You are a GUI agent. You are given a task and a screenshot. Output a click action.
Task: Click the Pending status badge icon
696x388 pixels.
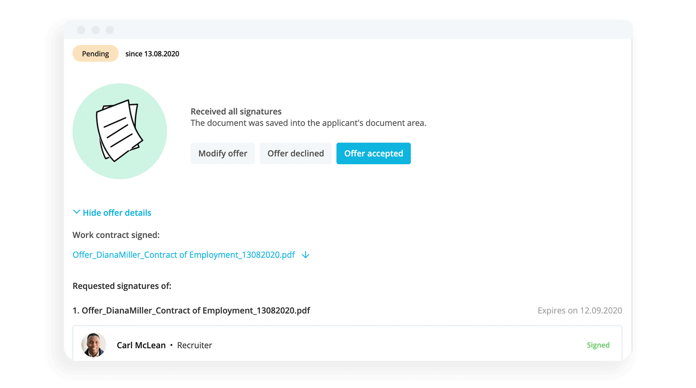click(95, 54)
